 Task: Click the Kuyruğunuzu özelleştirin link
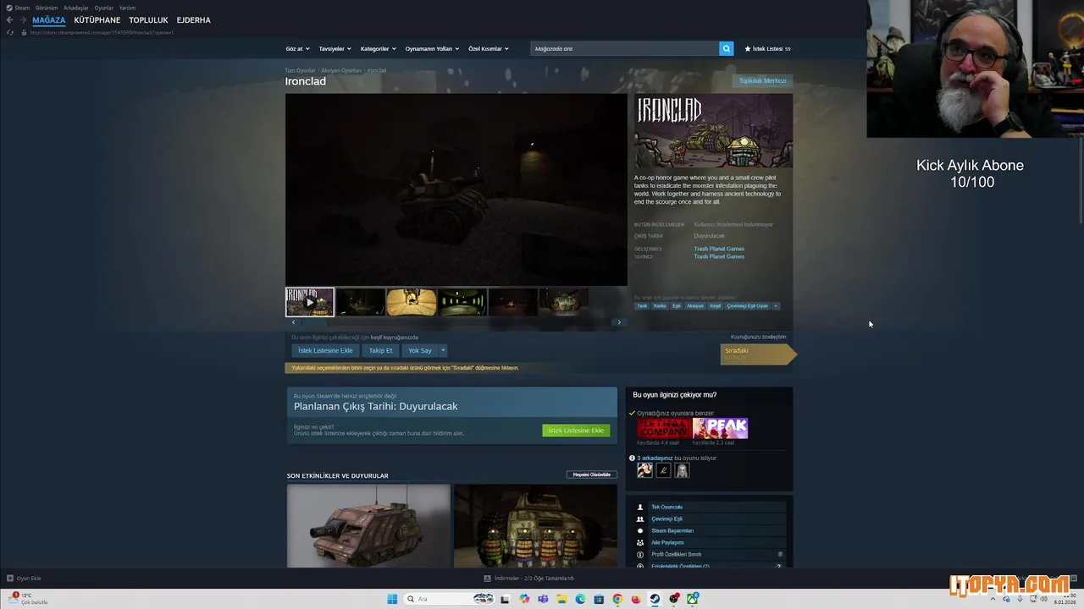point(758,337)
